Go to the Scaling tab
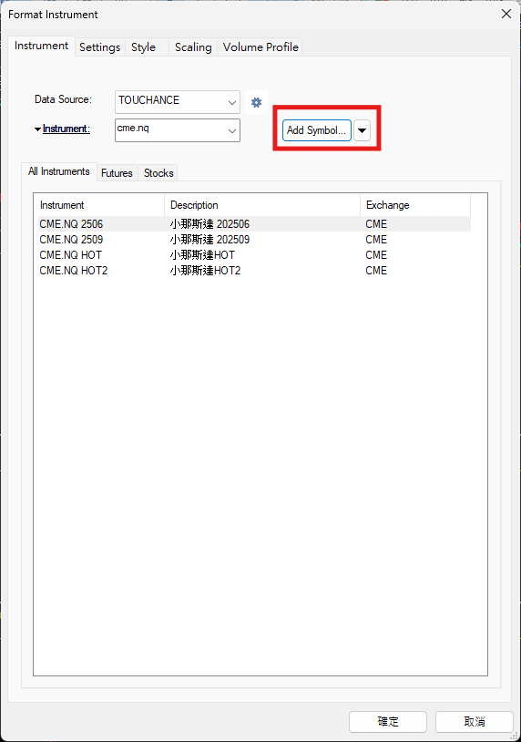521x742 pixels. coord(193,47)
